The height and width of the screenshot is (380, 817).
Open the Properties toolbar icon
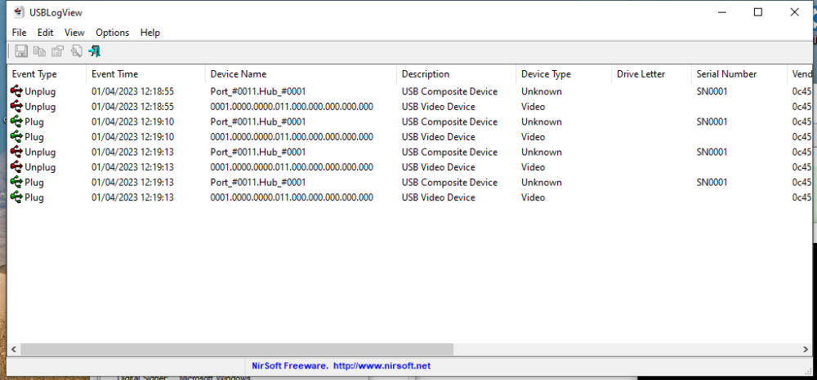coord(57,51)
